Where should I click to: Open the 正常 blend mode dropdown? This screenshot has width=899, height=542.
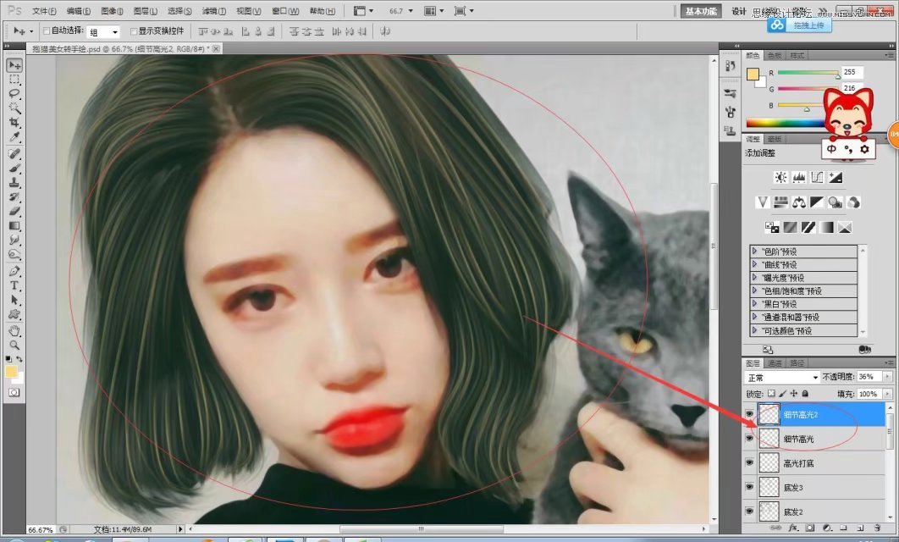pos(782,378)
